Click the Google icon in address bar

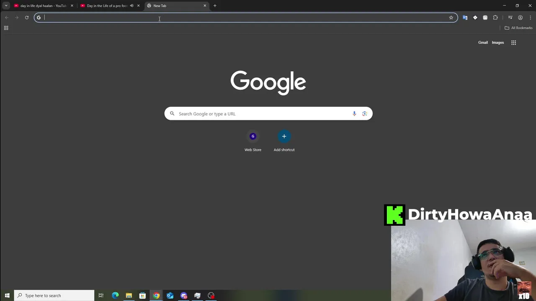coord(39,18)
